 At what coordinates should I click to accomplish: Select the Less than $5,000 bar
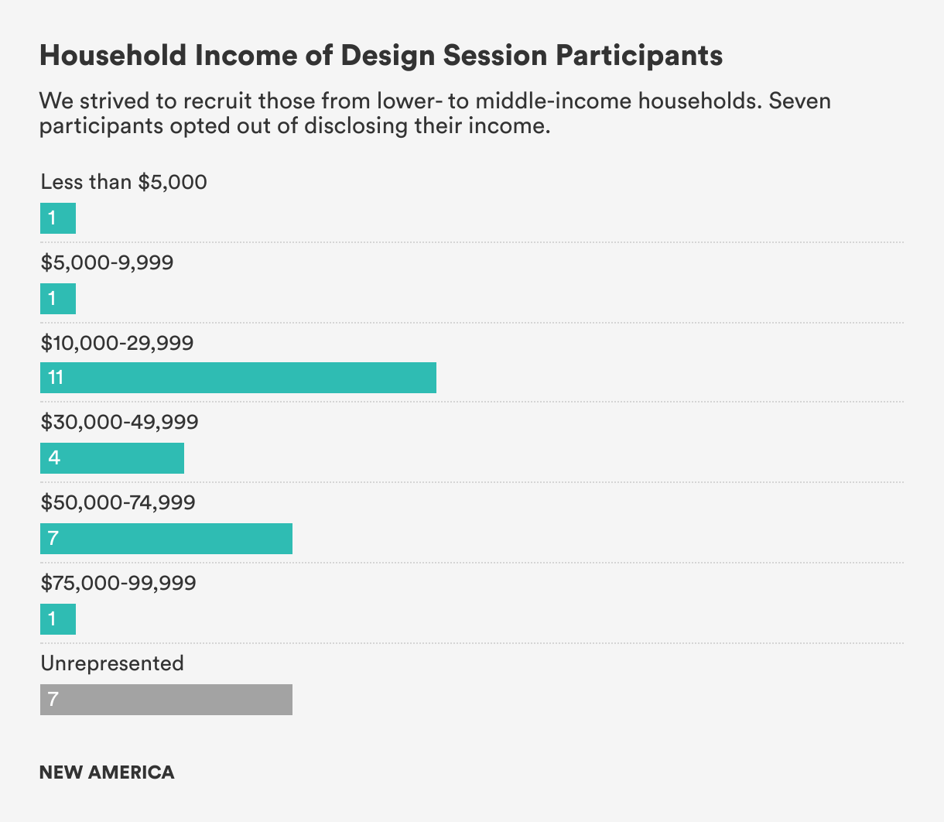tap(58, 218)
